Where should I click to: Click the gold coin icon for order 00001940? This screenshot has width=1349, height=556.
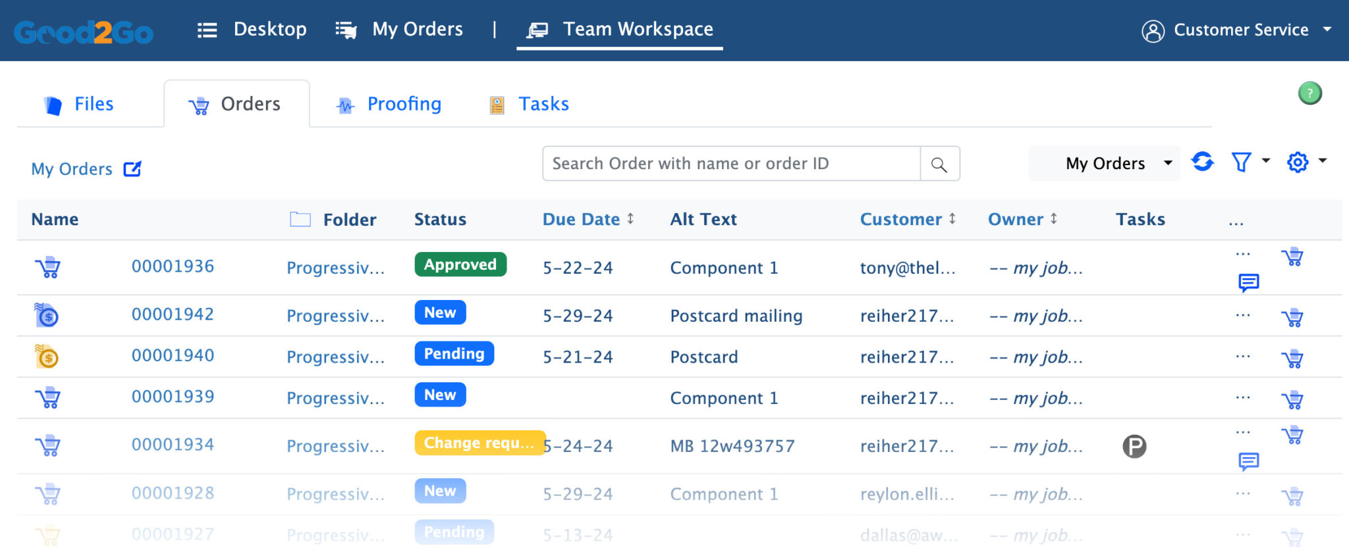point(47,357)
